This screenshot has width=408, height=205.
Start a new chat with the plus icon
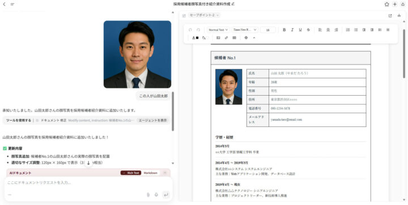(x=395, y=4)
